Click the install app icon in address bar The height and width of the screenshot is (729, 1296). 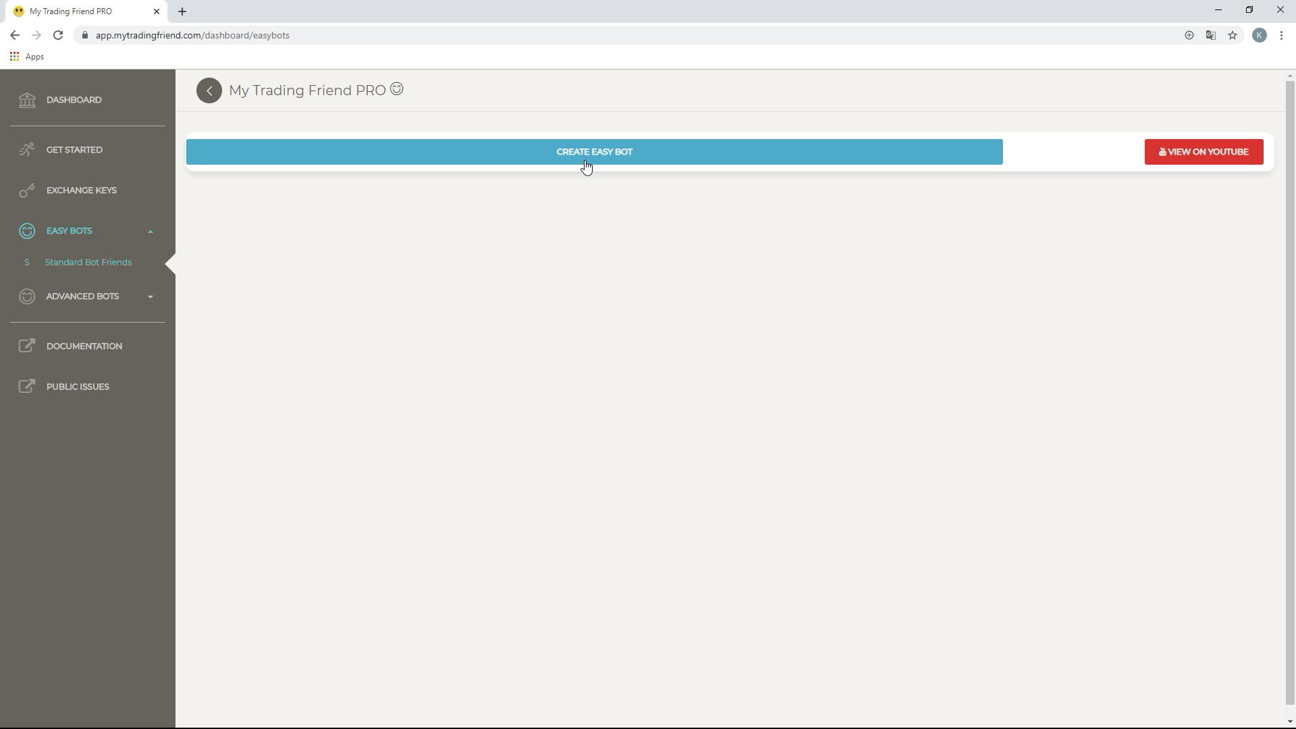tap(1189, 35)
